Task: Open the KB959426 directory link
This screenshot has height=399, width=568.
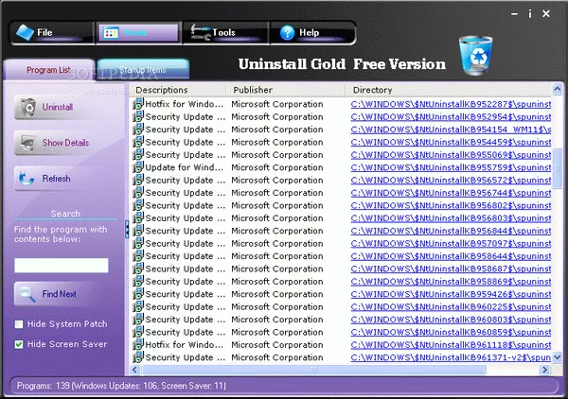Action: tap(451, 294)
